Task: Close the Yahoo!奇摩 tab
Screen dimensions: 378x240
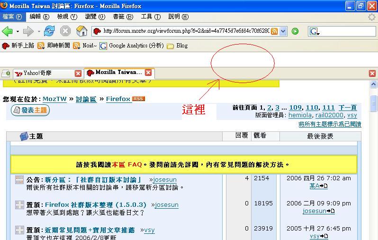Action: tap(78, 74)
